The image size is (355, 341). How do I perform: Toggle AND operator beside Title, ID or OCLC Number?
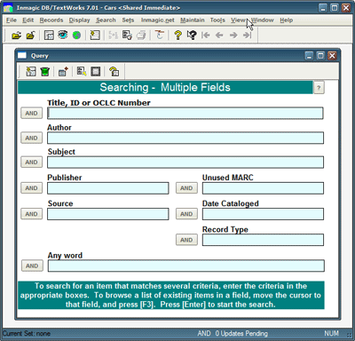31,114
